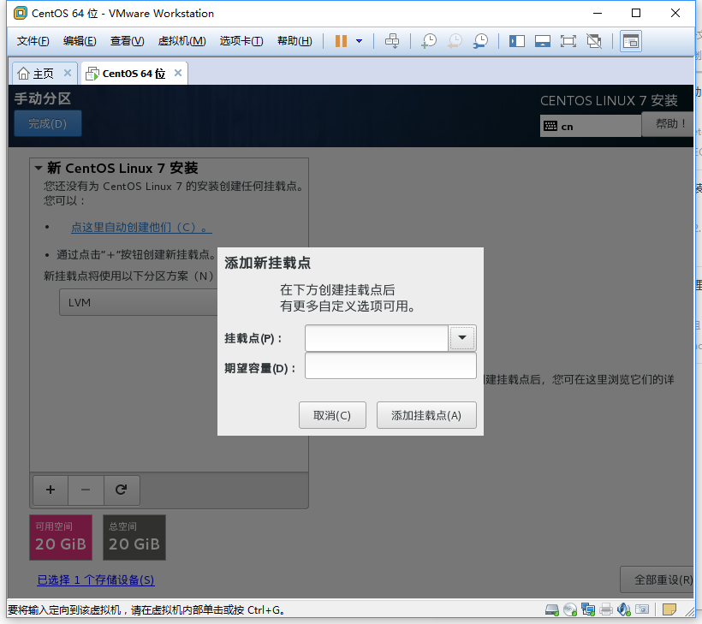Click the reload storage refresh icon

coord(122,490)
